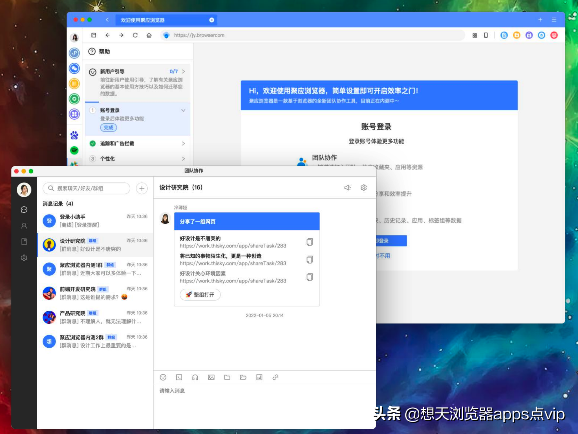Click the copy icon next to 好设计是不唐突的 link
The image size is (578, 434).
[x=309, y=242]
